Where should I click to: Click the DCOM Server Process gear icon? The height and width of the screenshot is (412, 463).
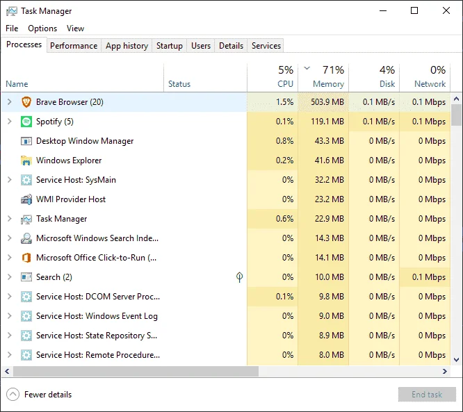pos(26,297)
